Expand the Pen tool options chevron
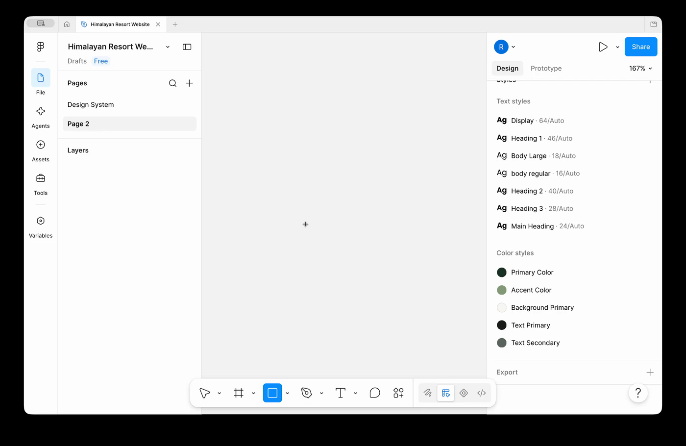 [x=321, y=393]
